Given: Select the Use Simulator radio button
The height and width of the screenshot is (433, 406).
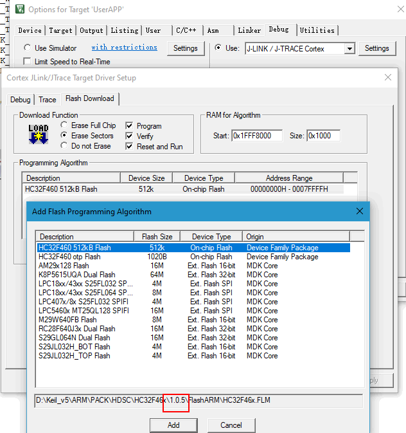Looking at the screenshot, I should pos(27,48).
